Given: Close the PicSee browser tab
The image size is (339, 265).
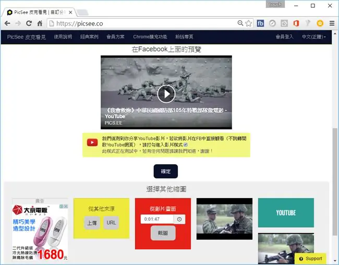Looking at the screenshot, I should click(x=70, y=12).
